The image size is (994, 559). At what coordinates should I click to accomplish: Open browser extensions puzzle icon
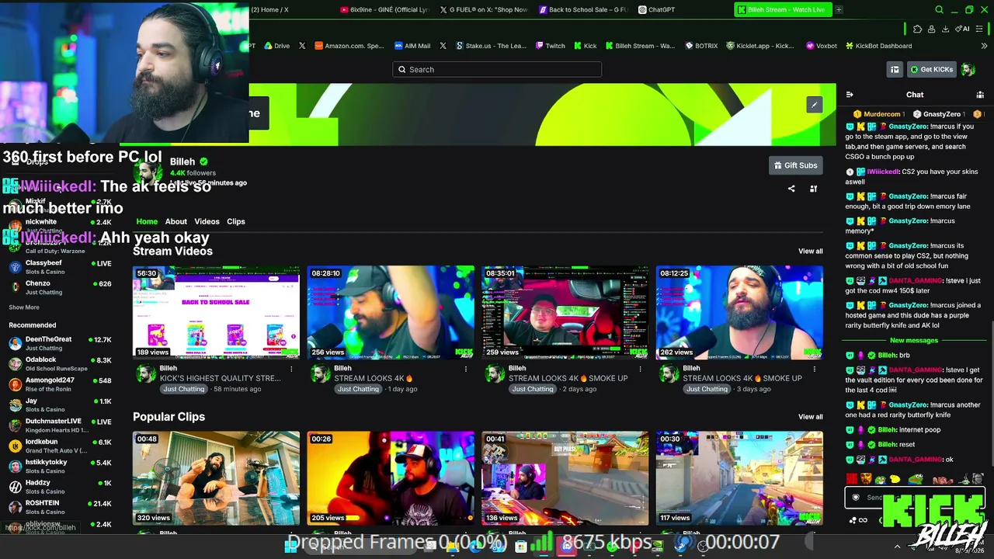918,29
